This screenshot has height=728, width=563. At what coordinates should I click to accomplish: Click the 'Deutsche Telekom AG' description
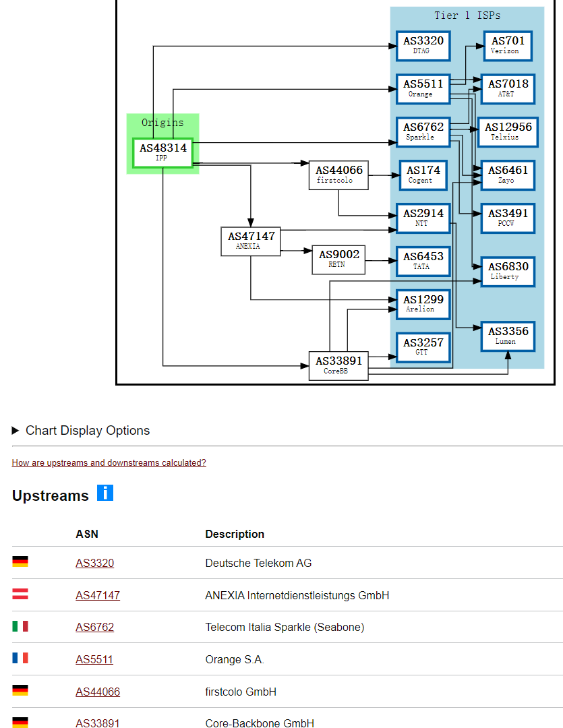(258, 563)
